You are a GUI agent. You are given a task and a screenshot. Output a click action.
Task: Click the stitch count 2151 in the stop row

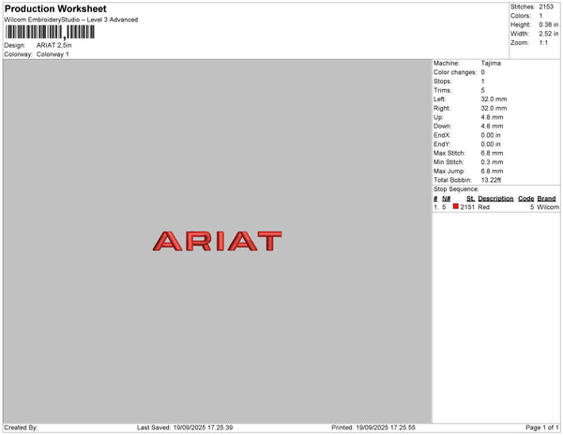(x=467, y=207)
